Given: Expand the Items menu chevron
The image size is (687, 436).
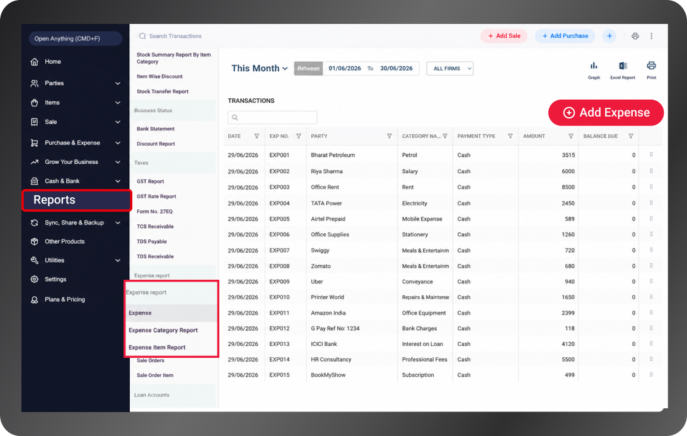Looking at the screenshot, I should pyautogui.click(x=118, y=103).
